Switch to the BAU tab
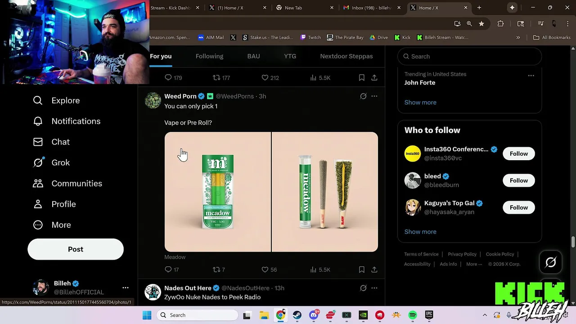Viewport: 576px width, 324px height. [x=253, y=56]
